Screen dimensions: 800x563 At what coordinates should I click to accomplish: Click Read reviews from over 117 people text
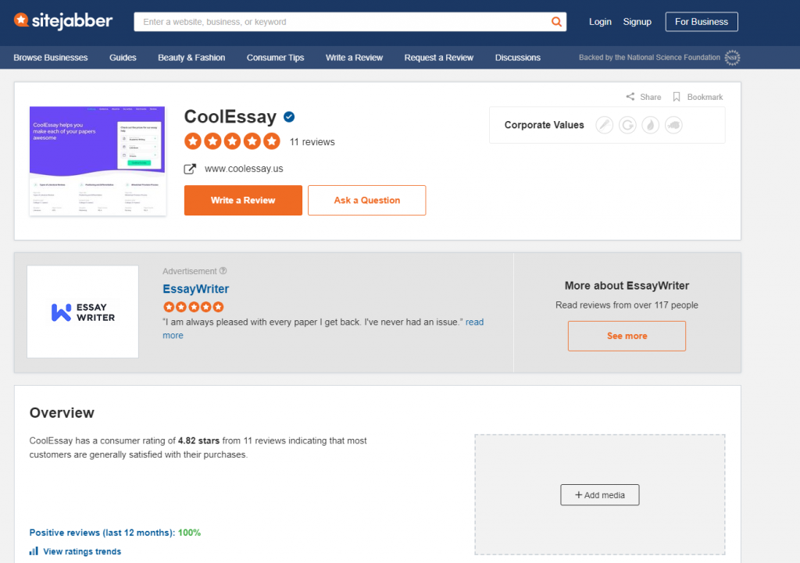point(627,305)
